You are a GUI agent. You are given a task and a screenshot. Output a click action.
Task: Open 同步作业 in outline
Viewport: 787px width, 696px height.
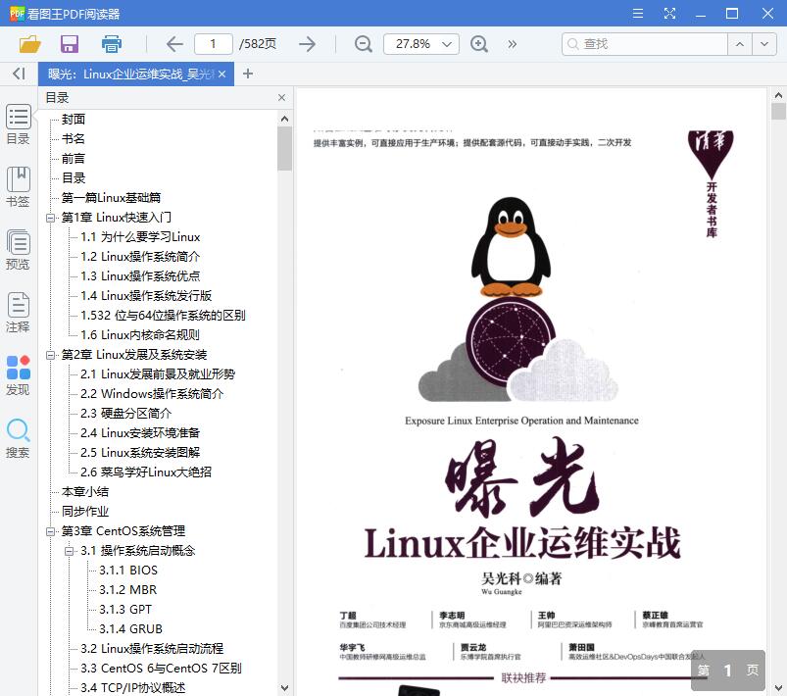pyautogui.click(x=85, y=511)
